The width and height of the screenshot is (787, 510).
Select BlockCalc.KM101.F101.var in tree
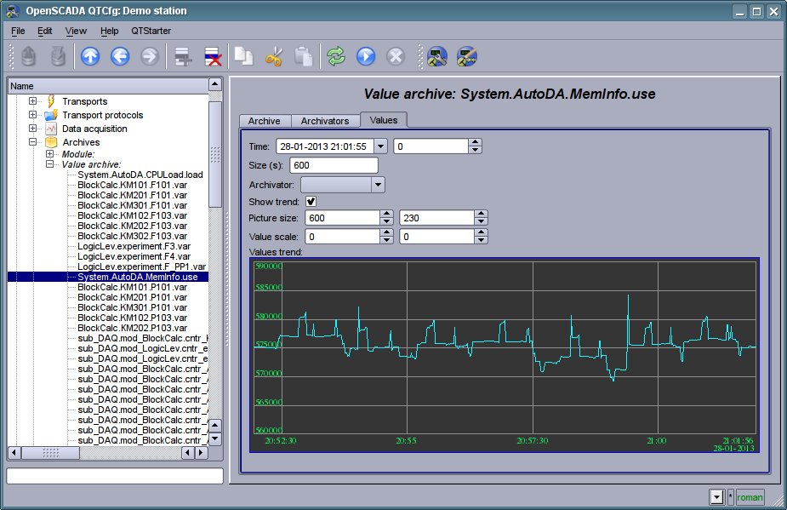[132, 185]
